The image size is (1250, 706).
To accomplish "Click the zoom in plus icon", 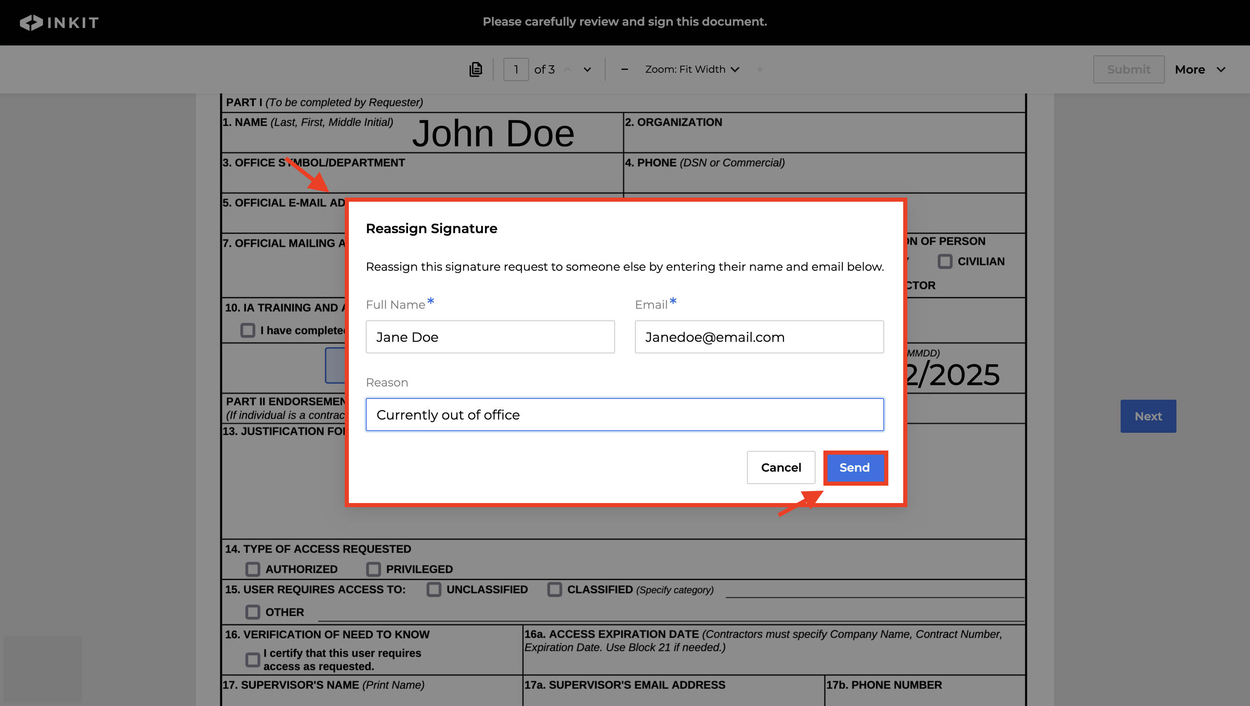I will click(x=760, y=69).
